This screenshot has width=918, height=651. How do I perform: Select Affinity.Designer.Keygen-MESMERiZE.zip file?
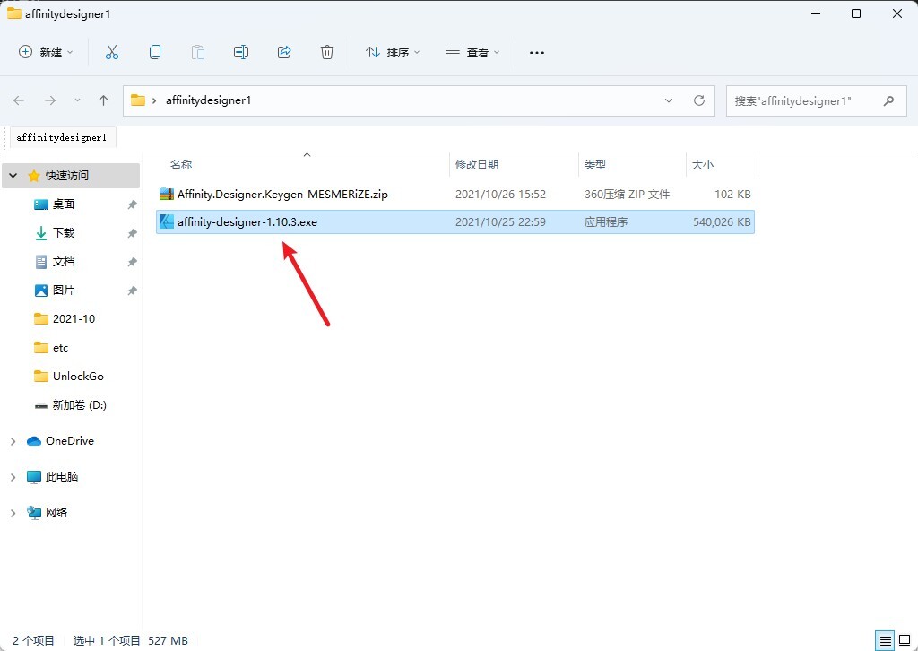[282, 194]
